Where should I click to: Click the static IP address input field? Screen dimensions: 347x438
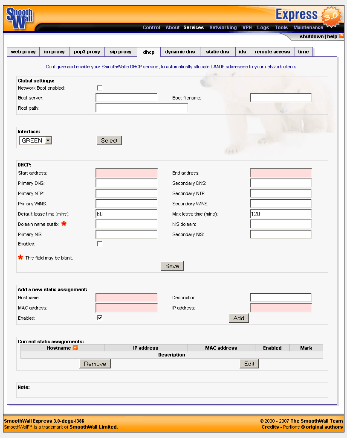coord(280,308)
